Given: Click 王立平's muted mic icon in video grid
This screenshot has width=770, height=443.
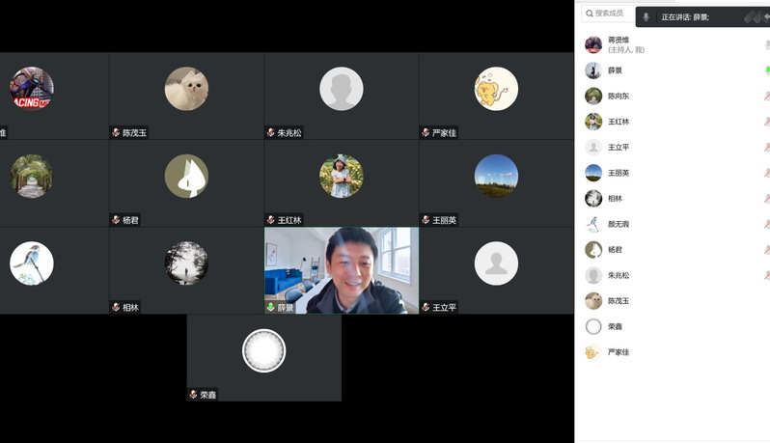Looking at the screenshot, I should click(426, 307).
